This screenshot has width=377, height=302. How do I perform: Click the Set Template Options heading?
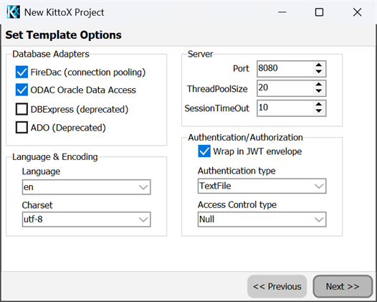(x=64, y=35)
